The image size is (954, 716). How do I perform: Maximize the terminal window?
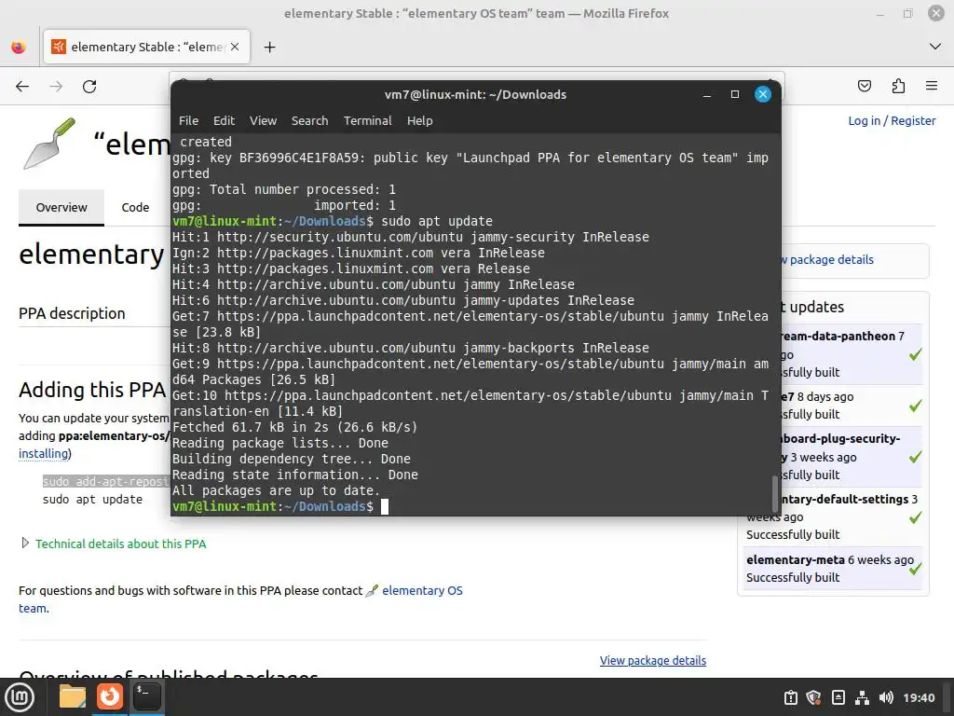coord(735,94)
